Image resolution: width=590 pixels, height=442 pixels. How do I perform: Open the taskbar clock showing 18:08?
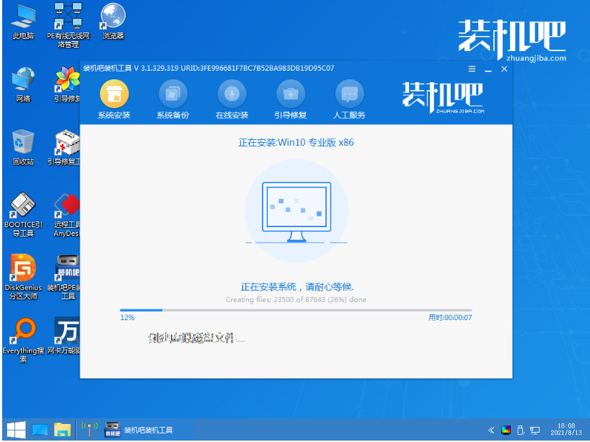(566, 429)
